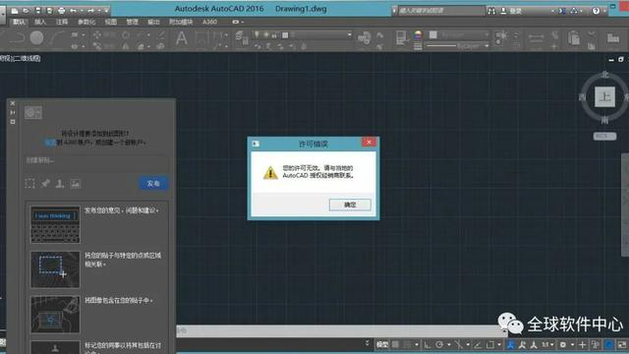Open the 注释 ribbon tab
This screenshot has height=354, width=629.
tap(61, 22)
